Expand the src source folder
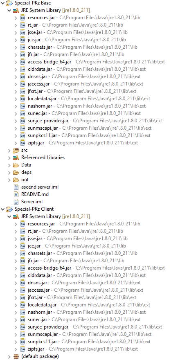Viewport: 180px width, 360px height. 9,151
